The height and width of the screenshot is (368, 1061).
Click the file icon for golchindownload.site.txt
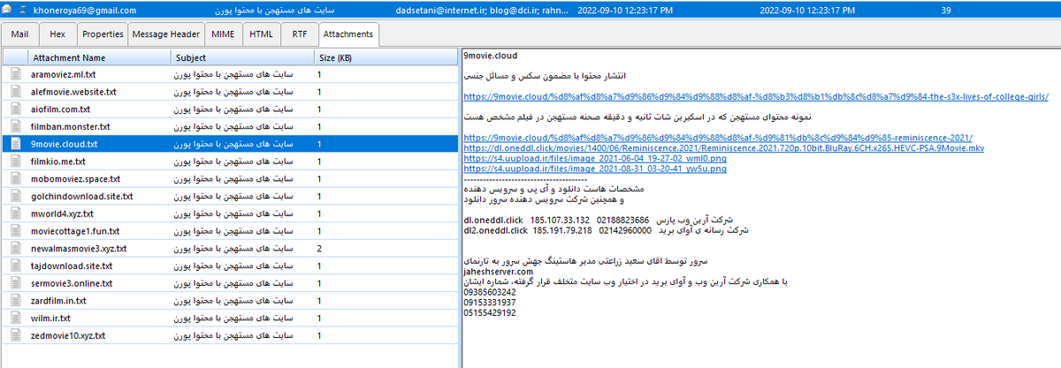[x=16, y=197]
